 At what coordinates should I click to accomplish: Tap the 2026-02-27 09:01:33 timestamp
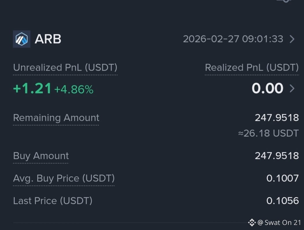click(233, 39)
